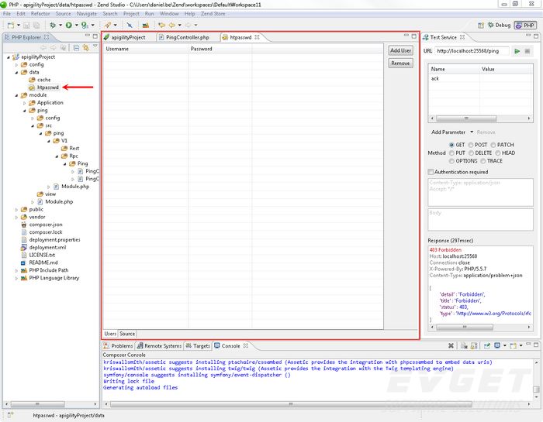Open the Refactor menu
Image resolution: width=543 pixels, height=422 pixels.
40,13
